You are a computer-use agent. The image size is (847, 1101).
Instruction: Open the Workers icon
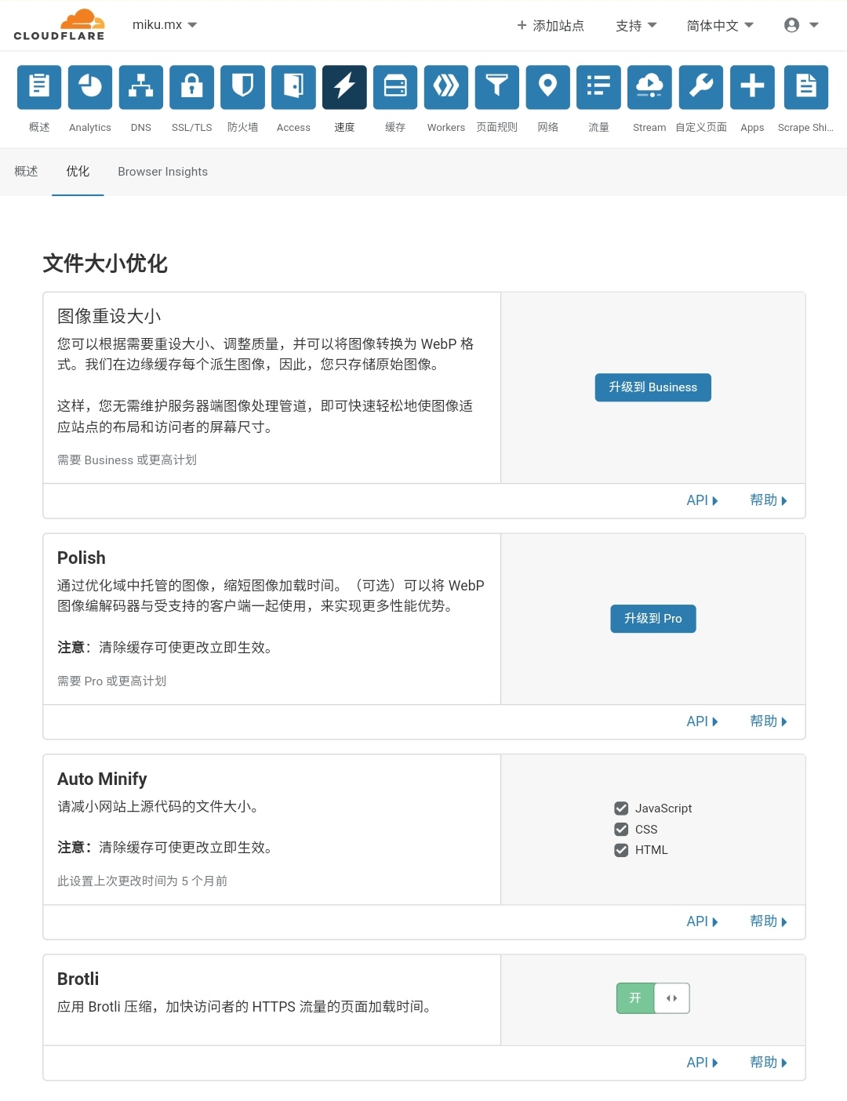[x=446, y=87]
